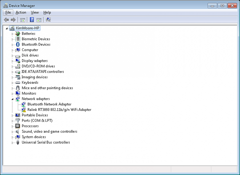This screenshot has height=175, width=240.
Task: Expand the Bluetooth Devices node
Action: [x=12, y=45]
